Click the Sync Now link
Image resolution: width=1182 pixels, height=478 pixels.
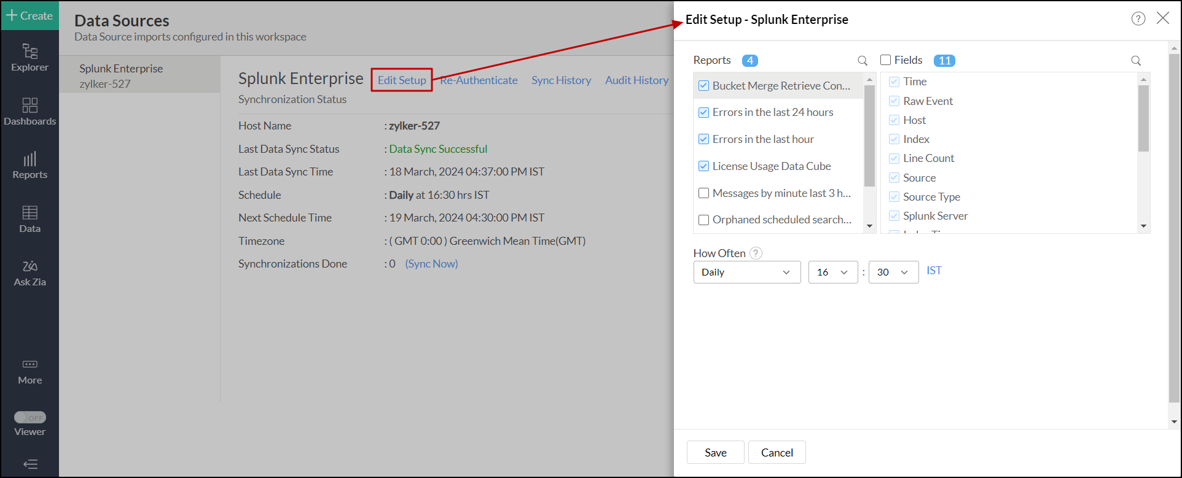pyautogui.click(x=431, y=264)
